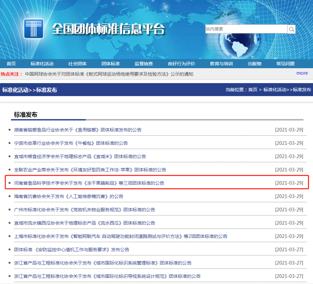The height and width of the screenshot is (284, 313).
Task: Click the date on the 午餐包 row
Action: tap(289, 143)
